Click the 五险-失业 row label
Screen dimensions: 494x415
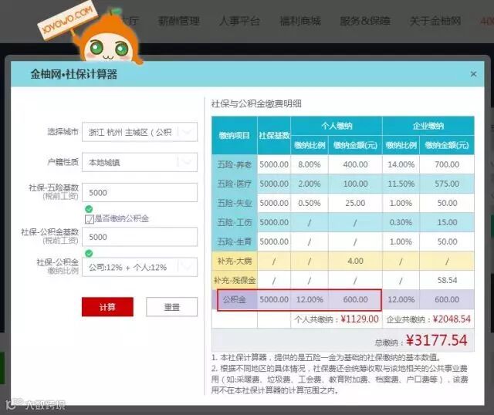point(235,203)
